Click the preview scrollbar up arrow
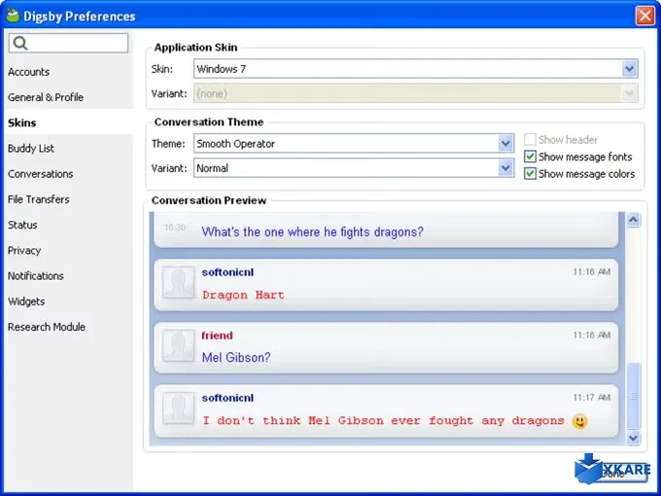661x496 pixels. click(633, 220)
